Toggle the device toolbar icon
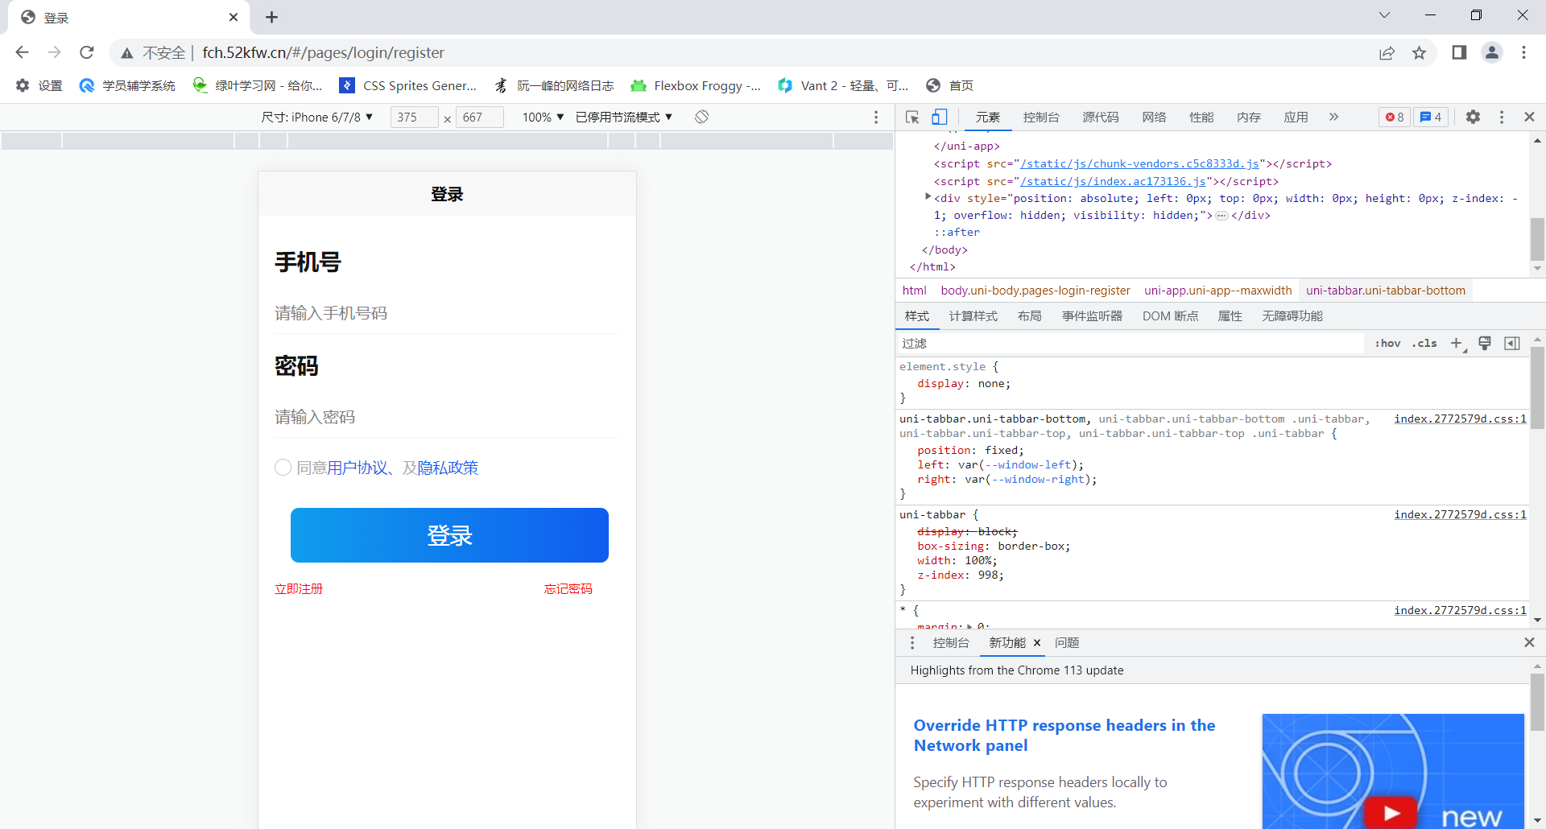The height and width of the screenshot is (829, 1546). [x=939, y=118]
